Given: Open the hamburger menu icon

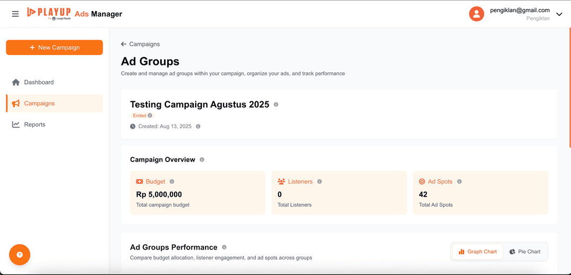Looking at the screenshot, I should click(15, 14).
